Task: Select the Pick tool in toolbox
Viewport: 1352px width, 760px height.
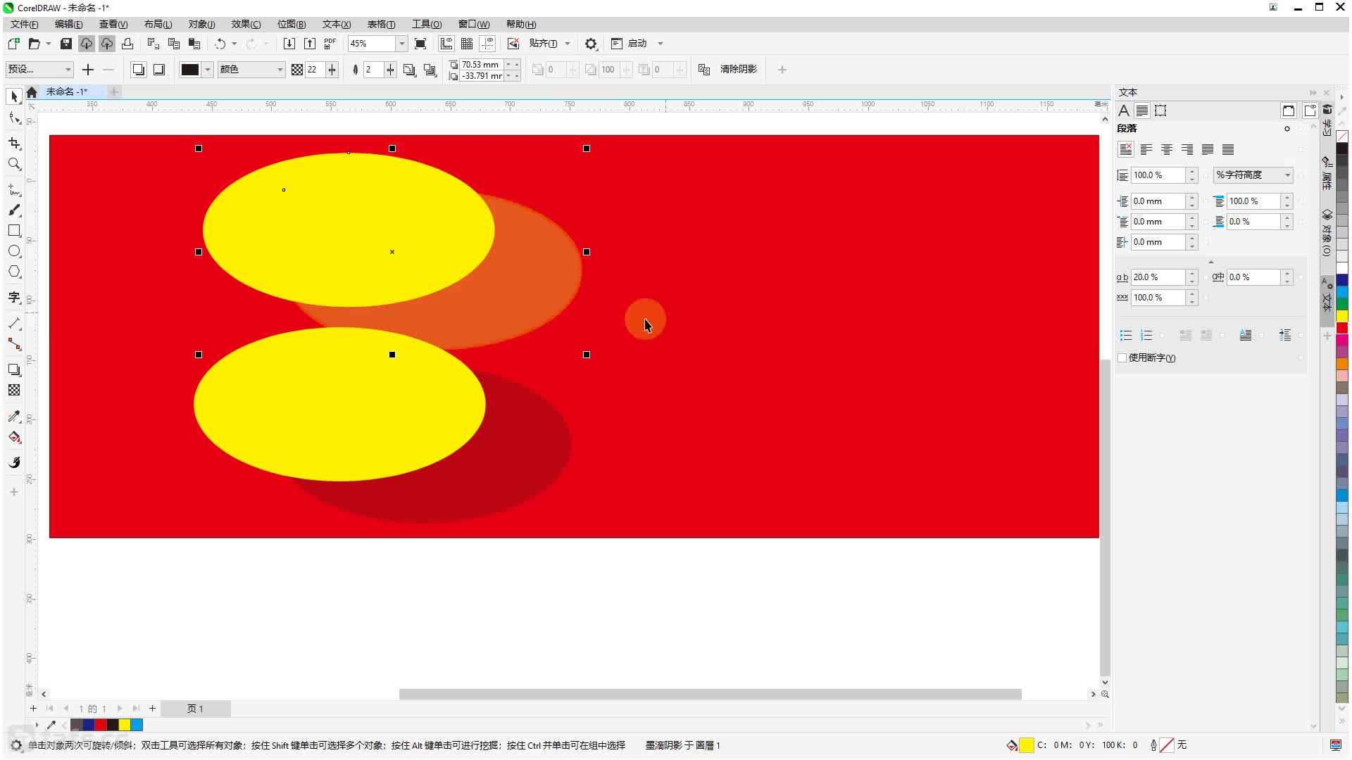Action: click(14, 96)
